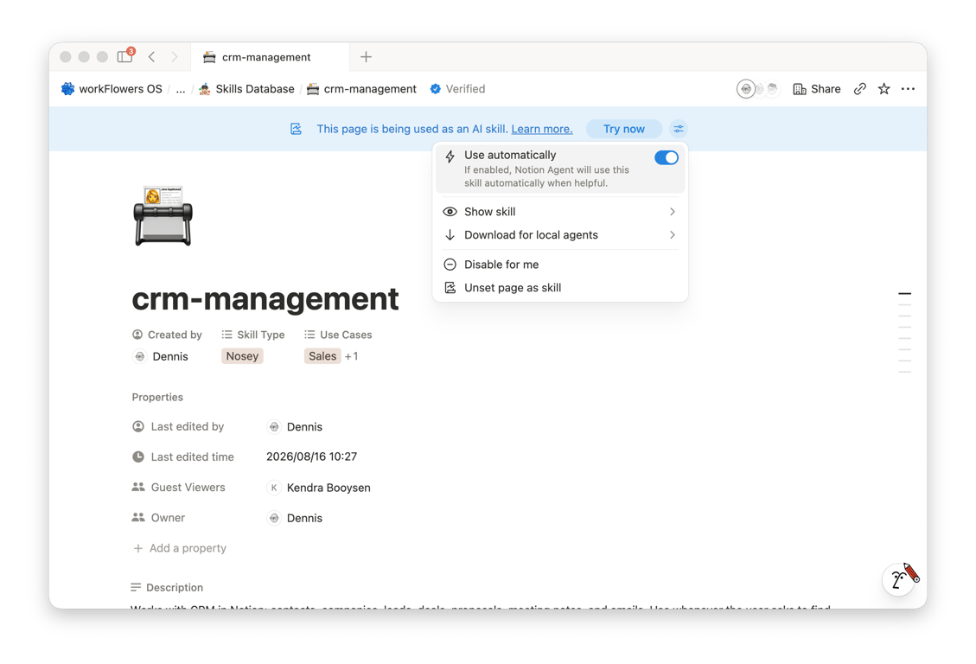Click Last edited by property label

pyautogui.click(x=178, y=427)
